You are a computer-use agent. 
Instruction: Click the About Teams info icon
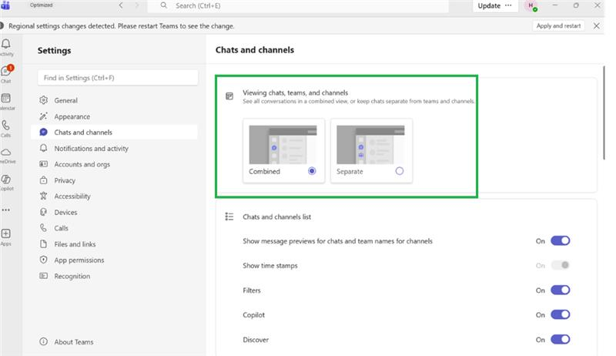point(44,341)
